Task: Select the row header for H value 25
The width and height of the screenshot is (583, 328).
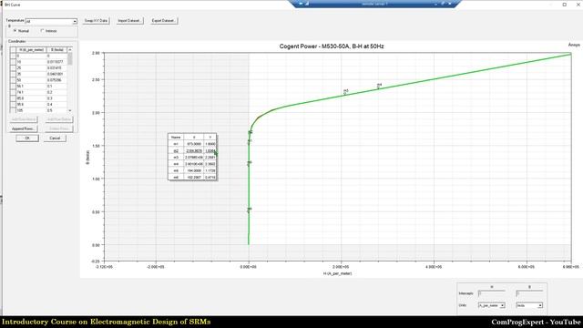Action: (13, 67)
